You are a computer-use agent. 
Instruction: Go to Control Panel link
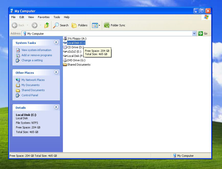[30, 95]
